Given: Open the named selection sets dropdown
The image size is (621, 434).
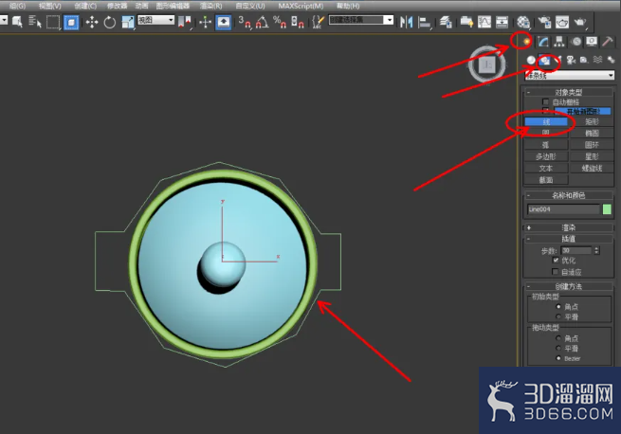Looking at the screenshot, I should [361, 20].
